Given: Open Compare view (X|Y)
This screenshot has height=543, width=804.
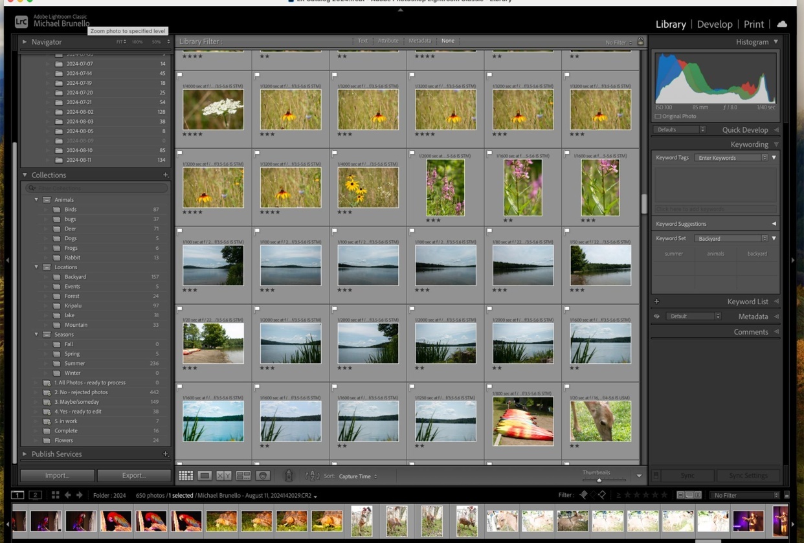Looking at the screenshot, I should coord(224,476).
